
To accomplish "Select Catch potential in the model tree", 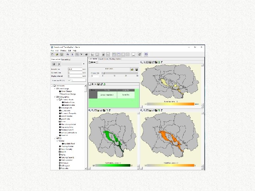I will pos(67,160).
